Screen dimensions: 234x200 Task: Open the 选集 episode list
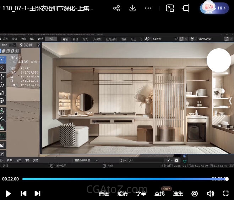tap(178, 194)
